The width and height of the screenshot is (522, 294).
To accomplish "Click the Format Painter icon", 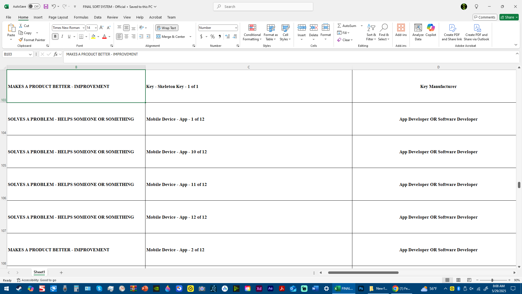I will 32,40.
